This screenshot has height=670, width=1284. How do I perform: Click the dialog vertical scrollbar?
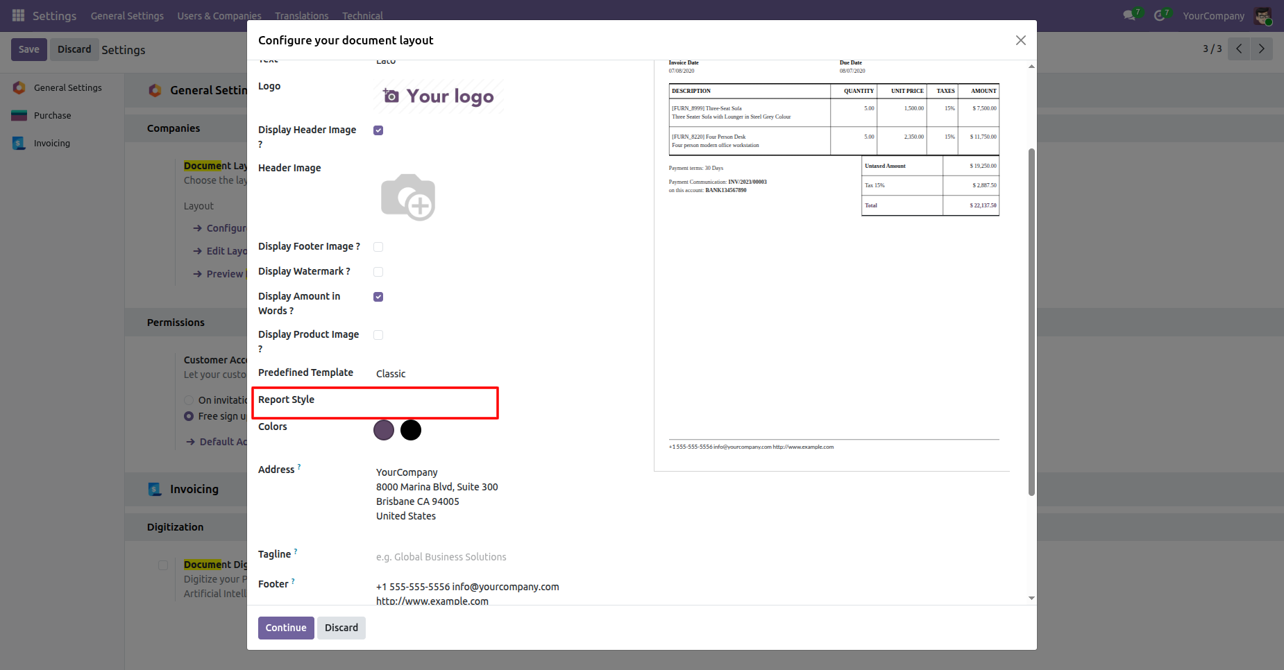(1031, 322)
